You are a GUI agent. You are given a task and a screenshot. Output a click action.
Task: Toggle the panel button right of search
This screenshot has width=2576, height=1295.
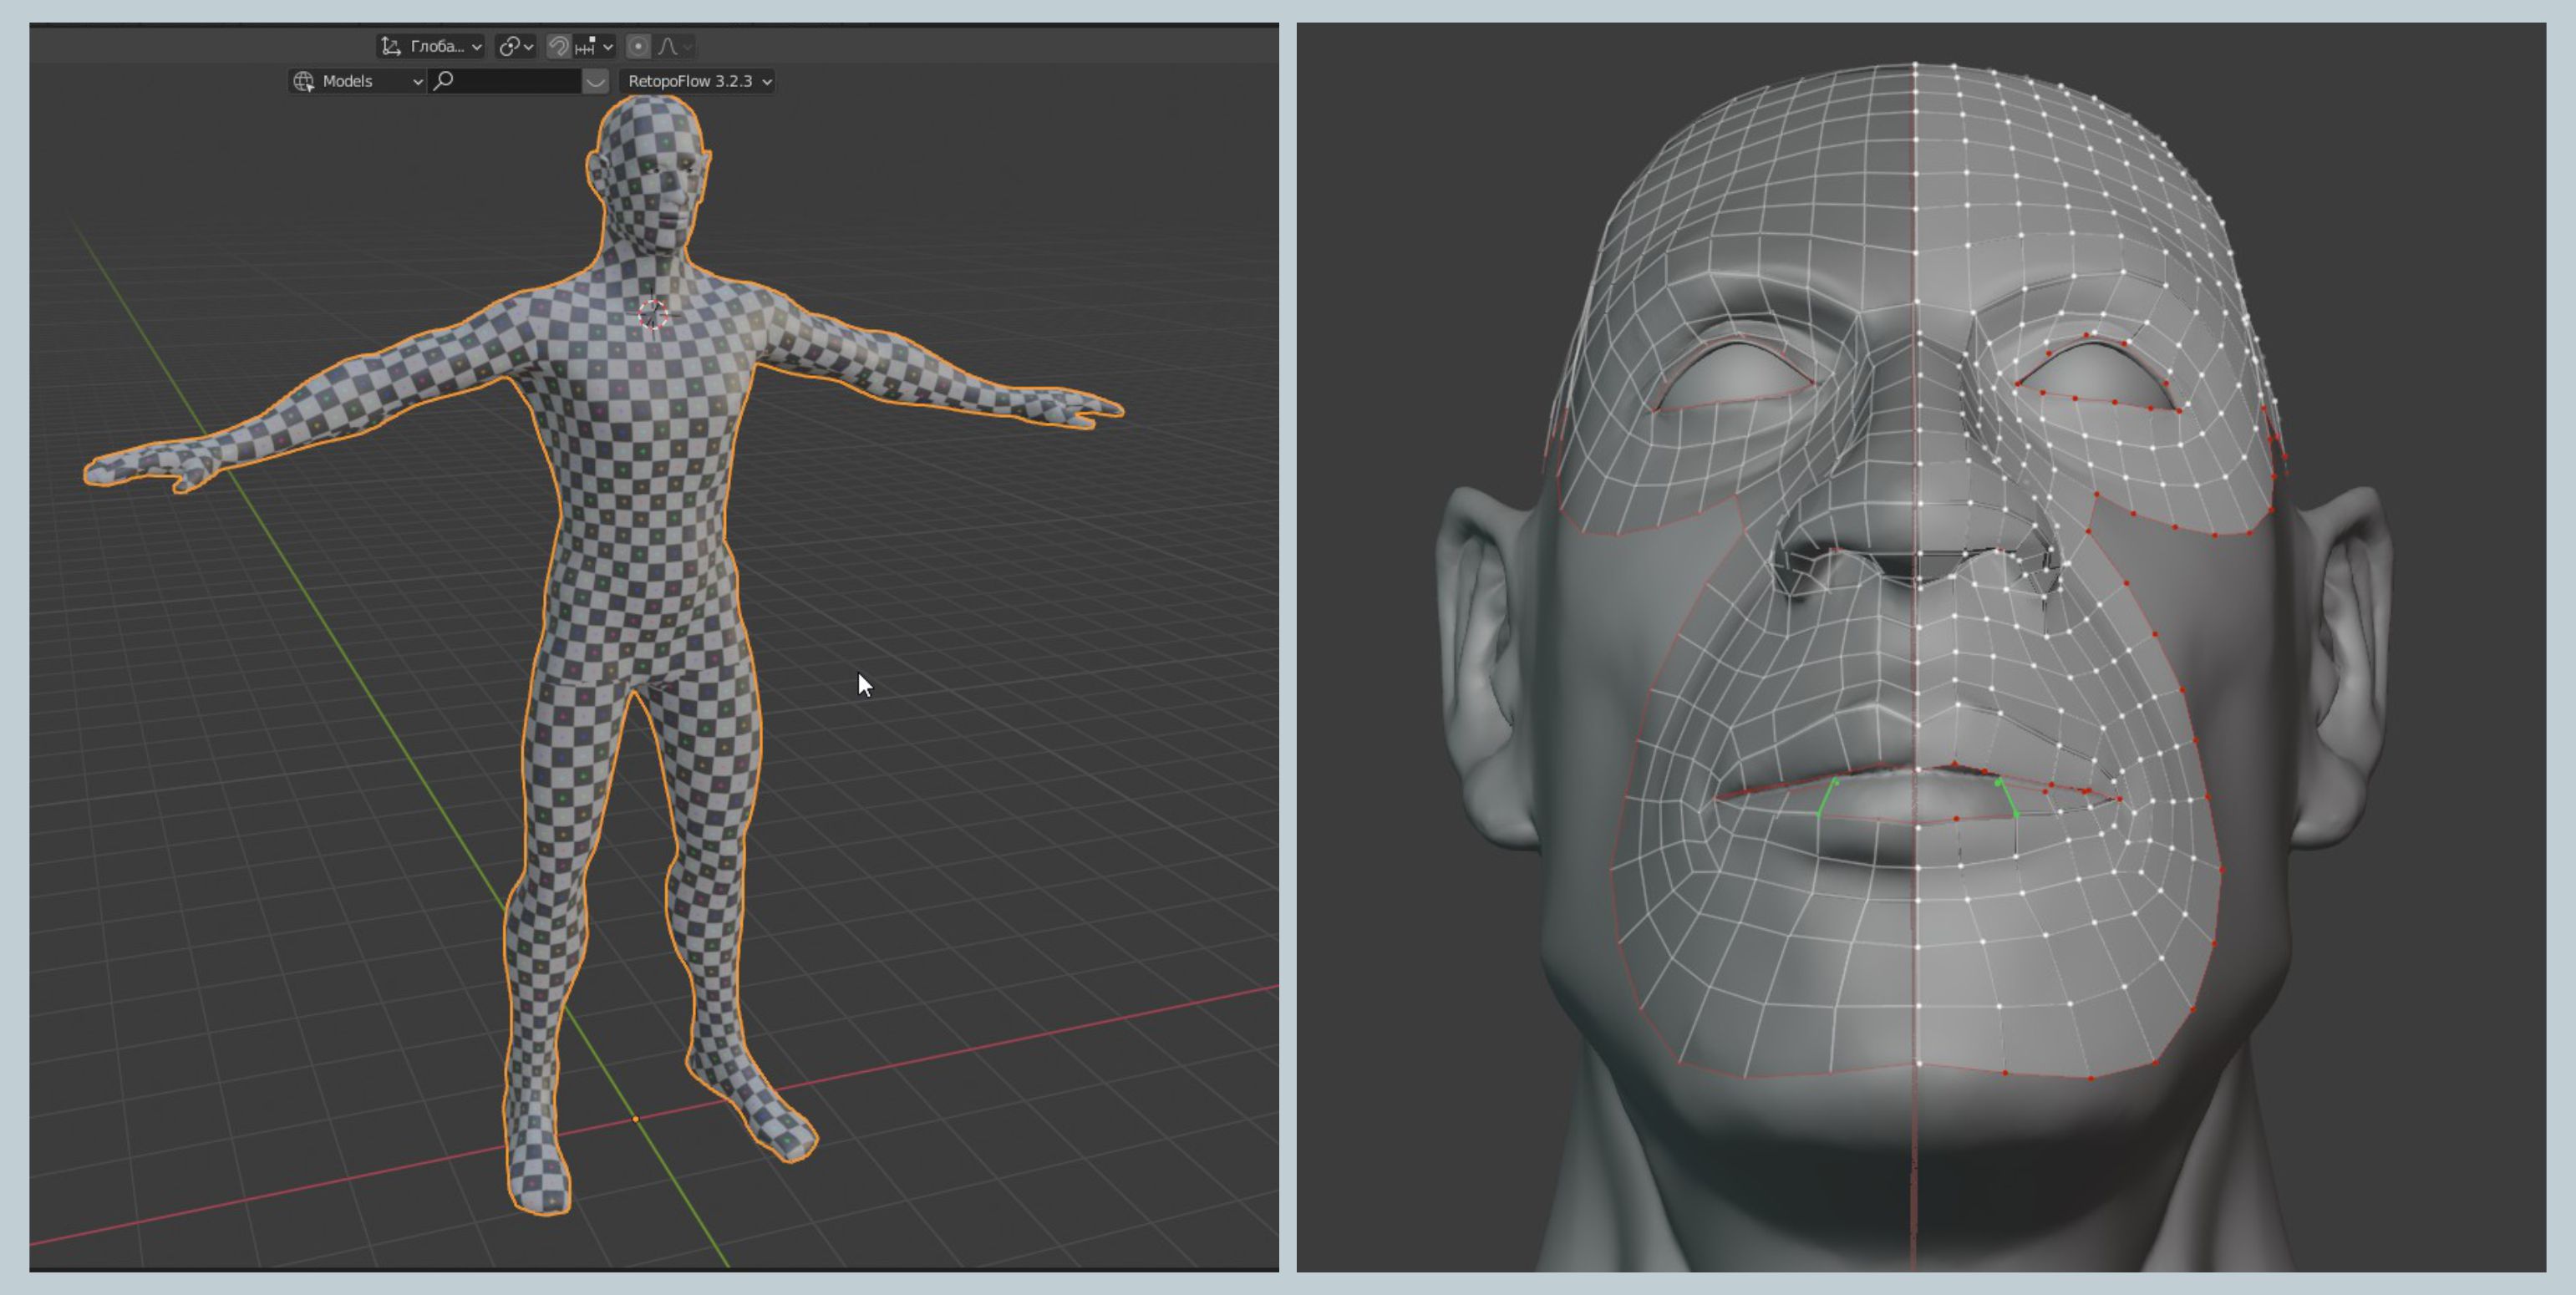pos(595,81)
